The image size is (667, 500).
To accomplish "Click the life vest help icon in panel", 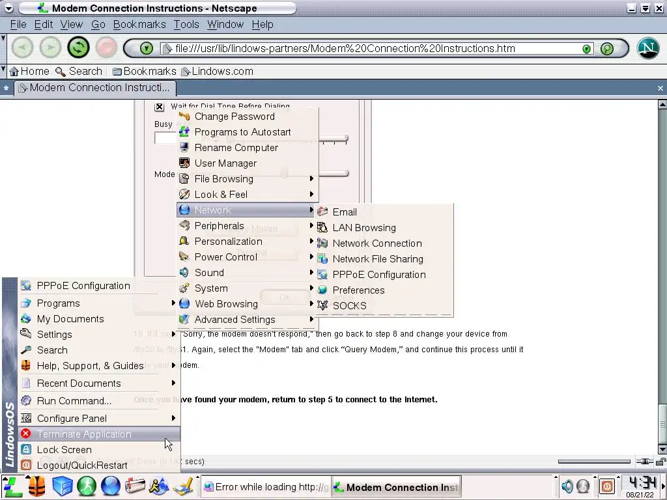I will pyautogui.click(x=37, y=486).
